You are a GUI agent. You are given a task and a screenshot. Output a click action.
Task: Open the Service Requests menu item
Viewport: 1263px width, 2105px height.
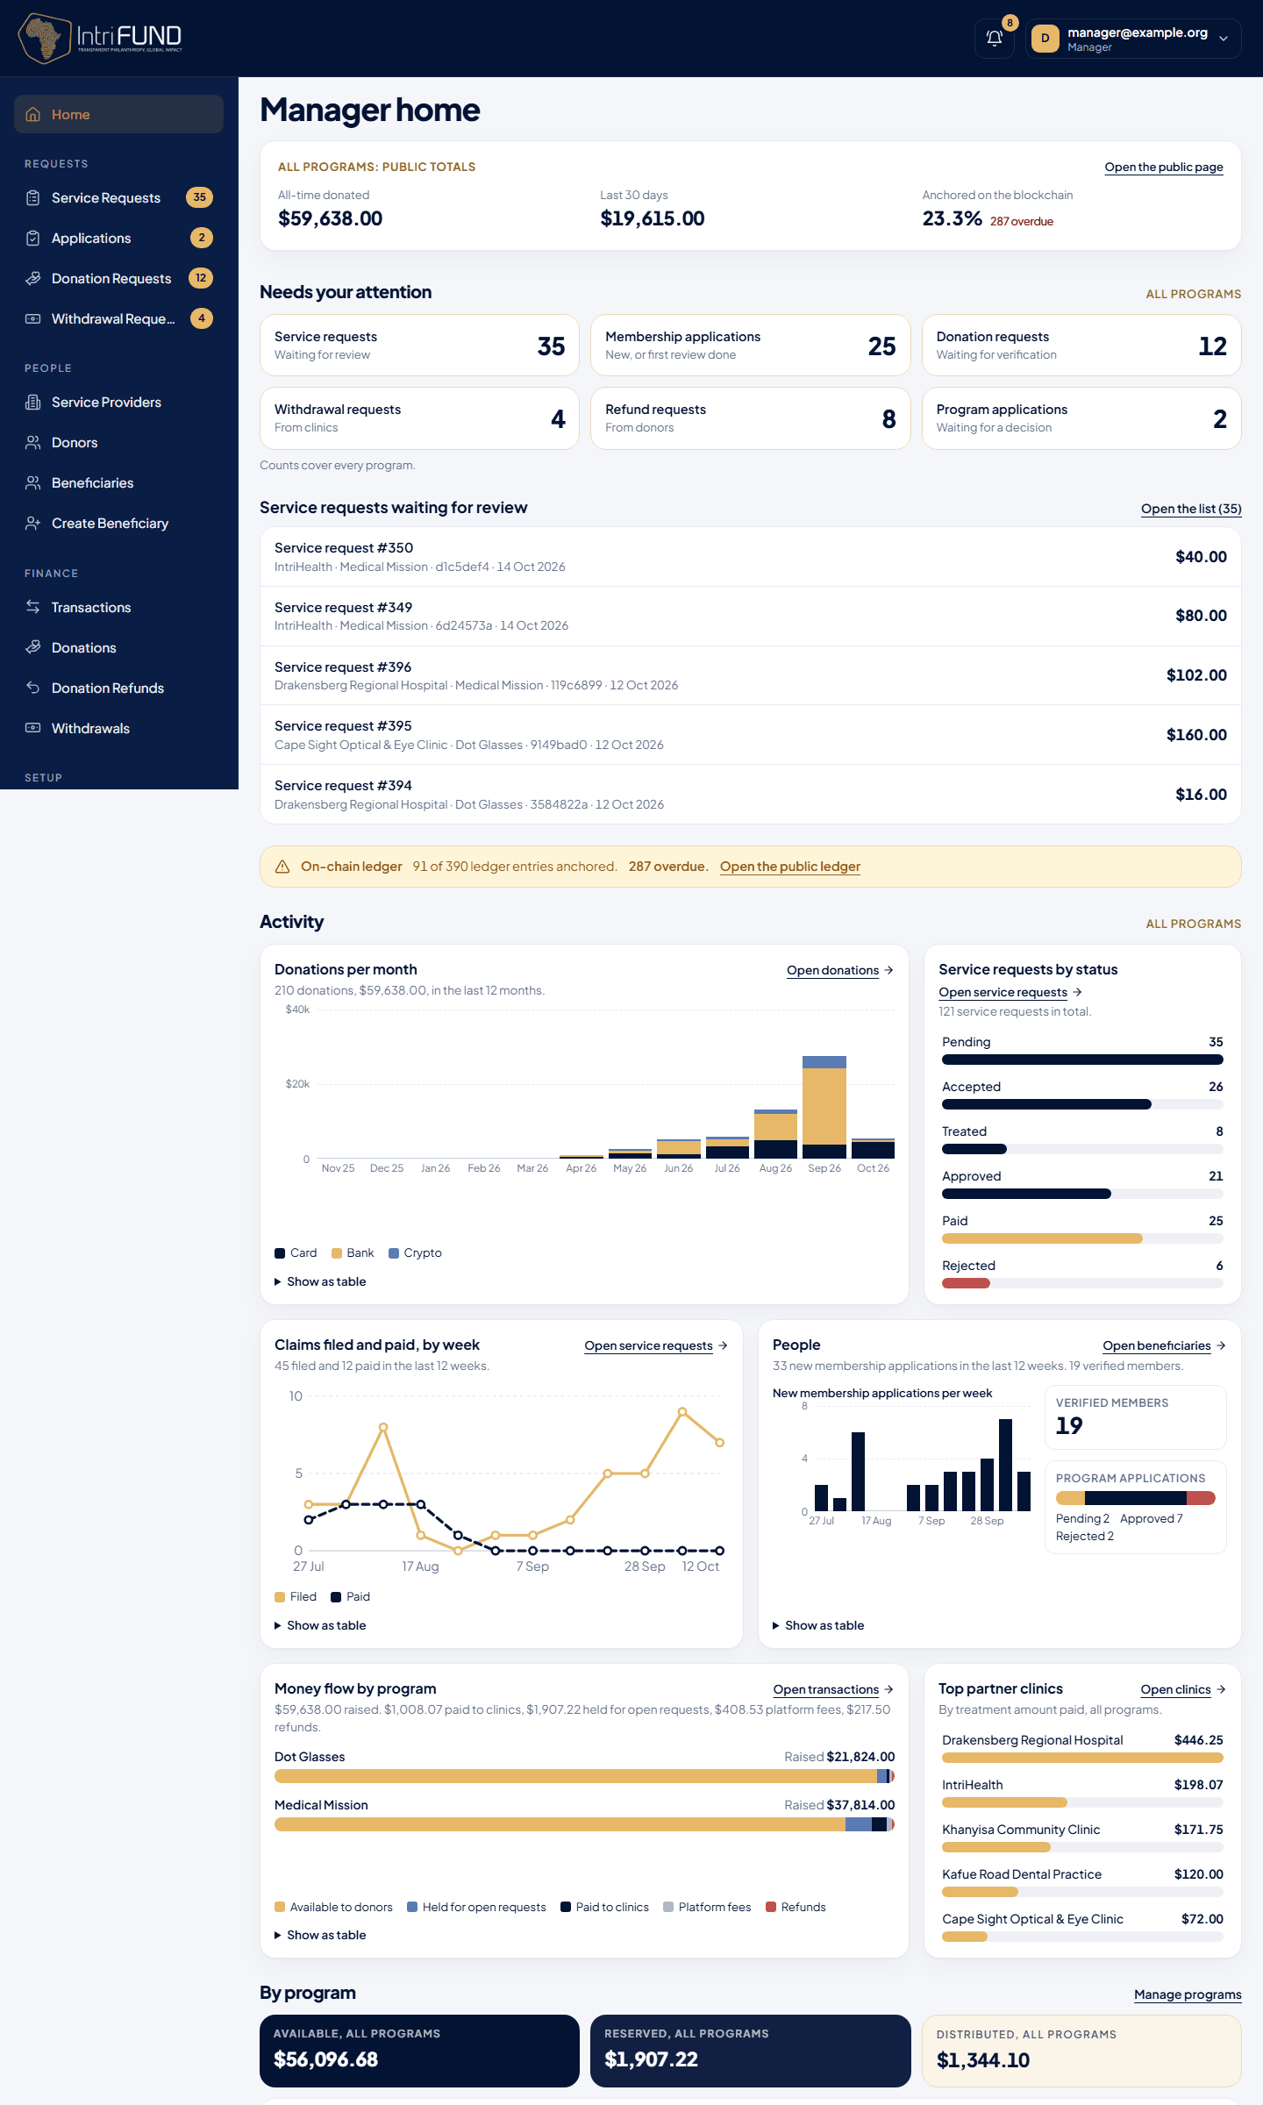[118, 197]
